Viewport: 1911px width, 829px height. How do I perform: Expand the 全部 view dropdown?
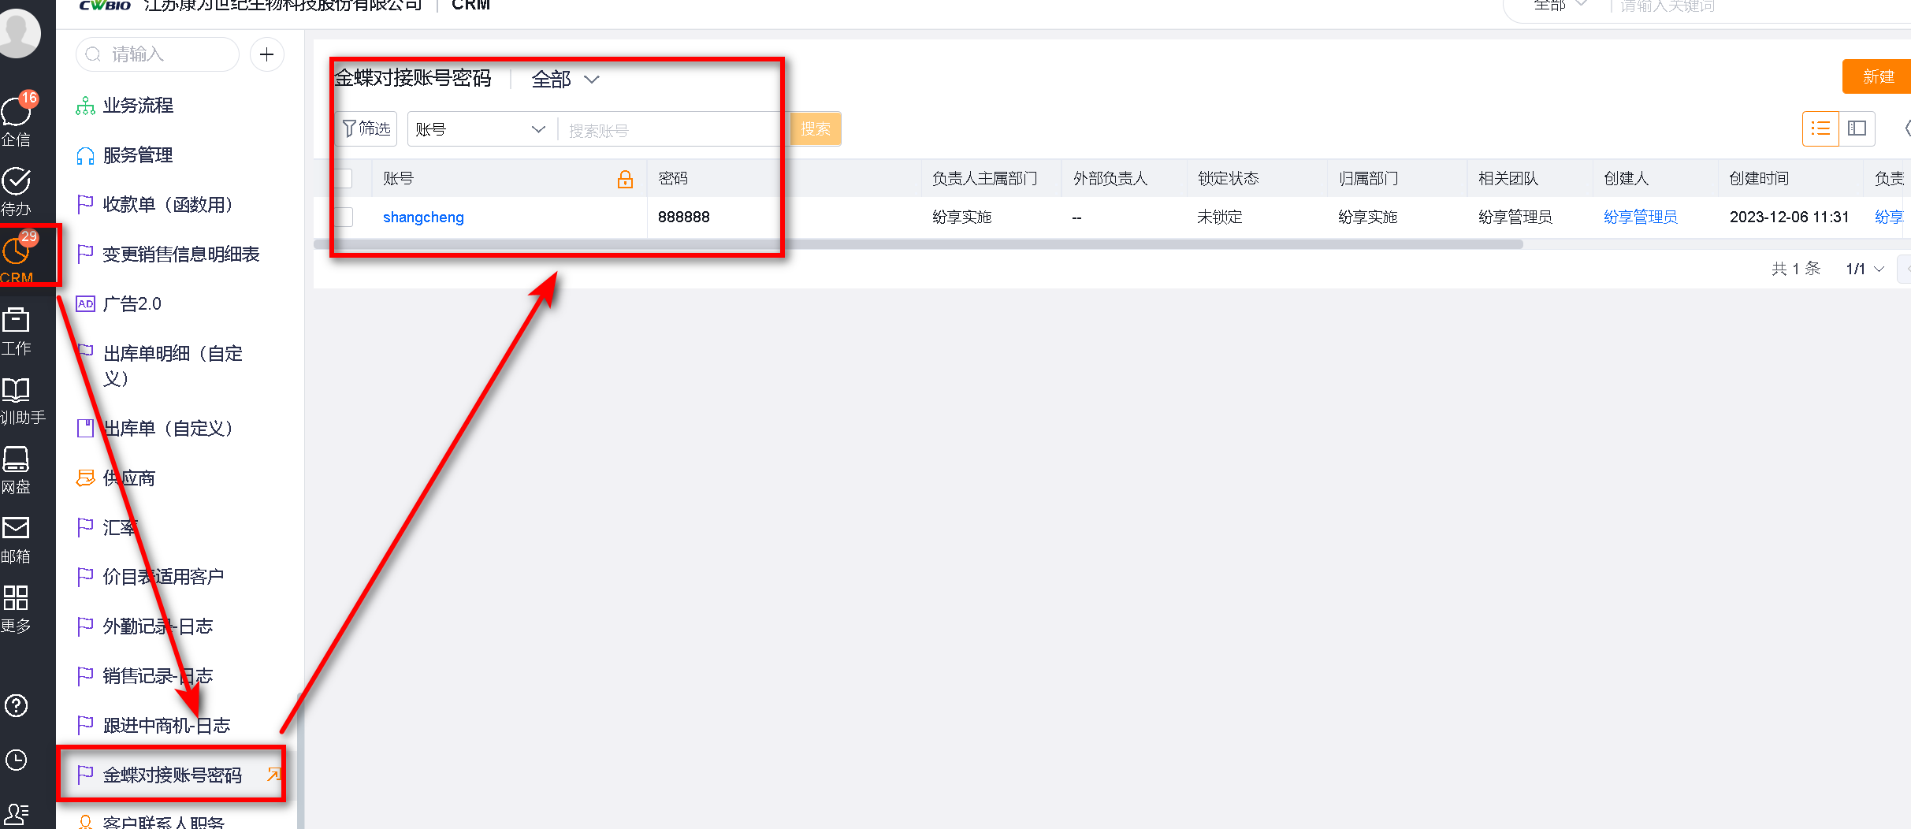[566, 79]
